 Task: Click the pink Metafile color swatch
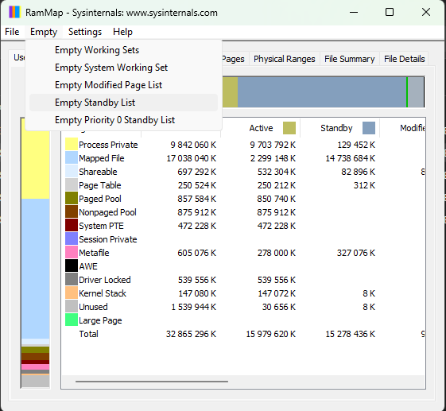click(72, 252)
